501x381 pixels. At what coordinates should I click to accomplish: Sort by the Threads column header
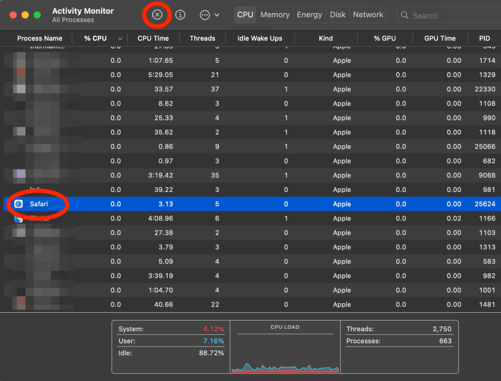click(202, 39)
